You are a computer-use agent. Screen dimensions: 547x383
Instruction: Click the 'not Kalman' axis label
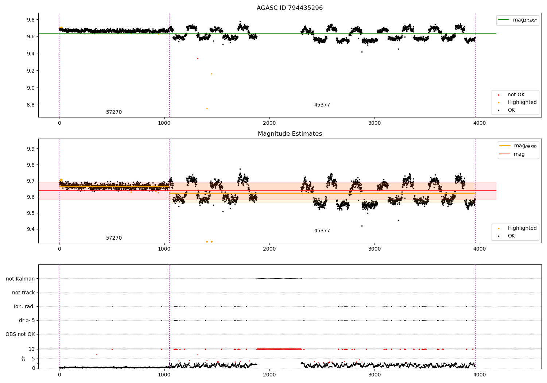point(20,279)
